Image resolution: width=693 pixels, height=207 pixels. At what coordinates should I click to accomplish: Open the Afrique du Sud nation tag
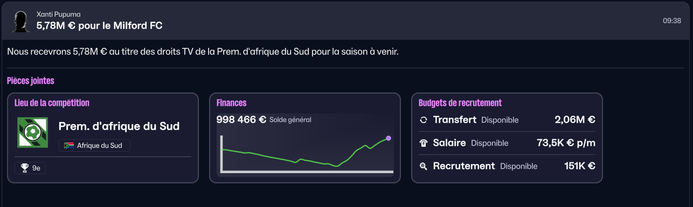(94, 146)
